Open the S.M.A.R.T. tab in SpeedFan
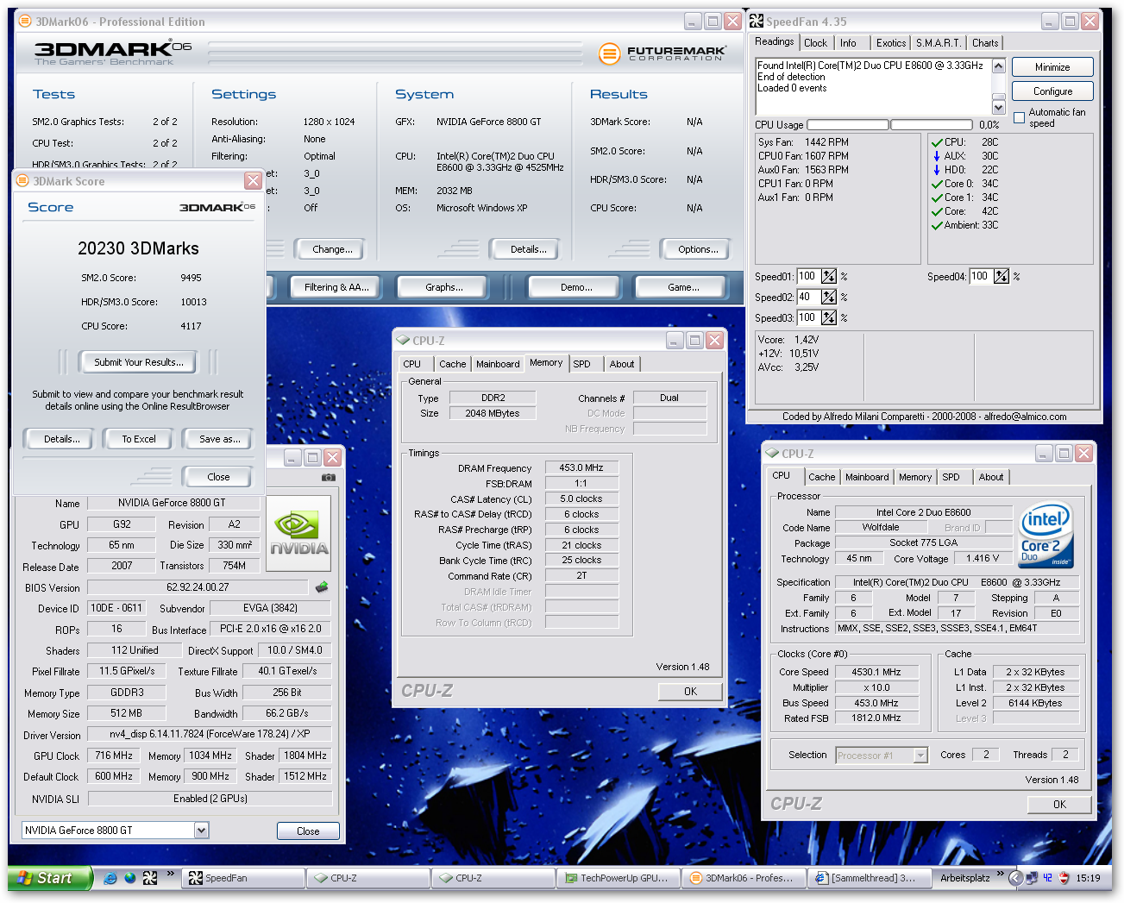This screenshot has width=1124, height=903. (938, 43)
